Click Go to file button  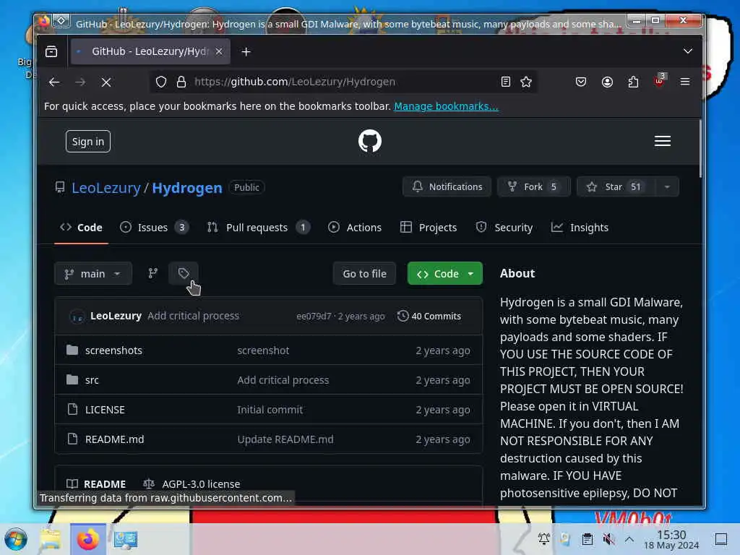point(364,274)
